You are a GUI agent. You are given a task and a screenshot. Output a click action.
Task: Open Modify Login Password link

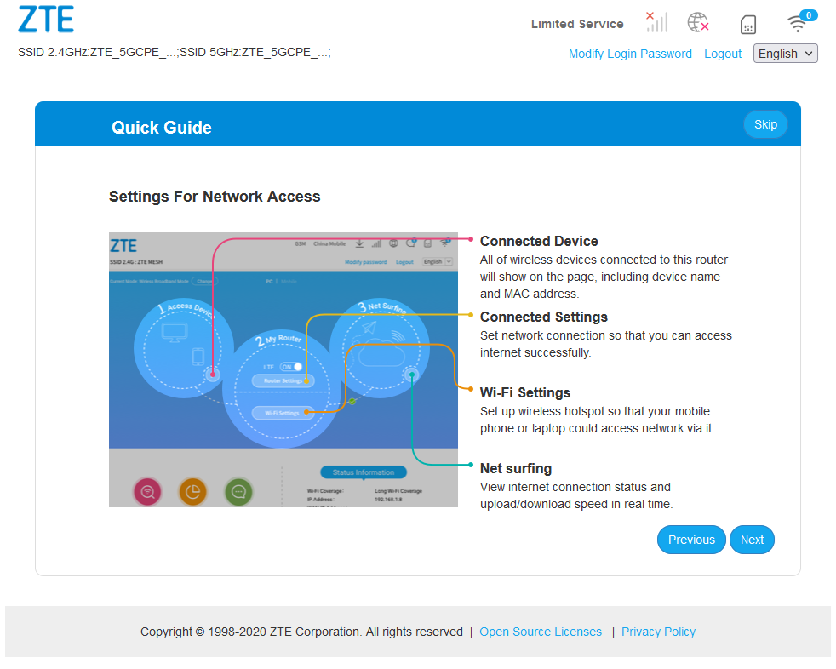click(x=630, y=54)
